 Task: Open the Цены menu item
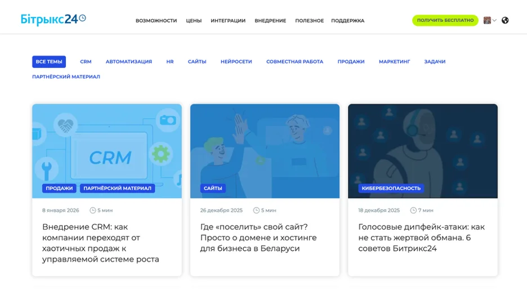194,20
